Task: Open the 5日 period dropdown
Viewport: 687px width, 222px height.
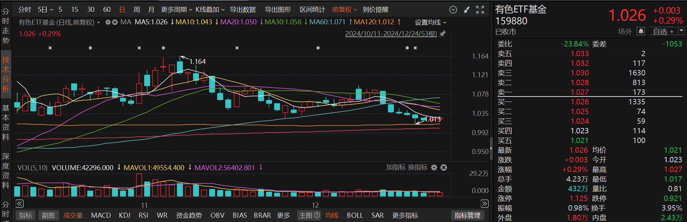Action: [x=45, y=10]
